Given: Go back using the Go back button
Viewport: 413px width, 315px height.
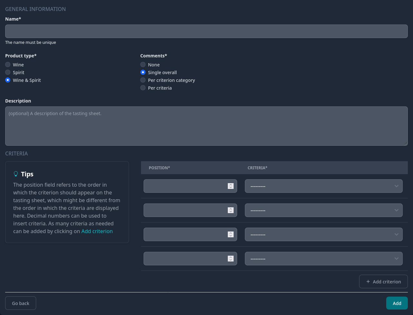Looking at the screenshot, I should tap(21, 303).
